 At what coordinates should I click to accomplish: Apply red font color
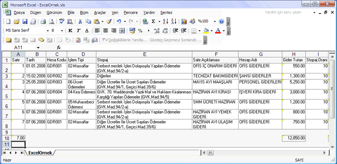click(218, 31)
